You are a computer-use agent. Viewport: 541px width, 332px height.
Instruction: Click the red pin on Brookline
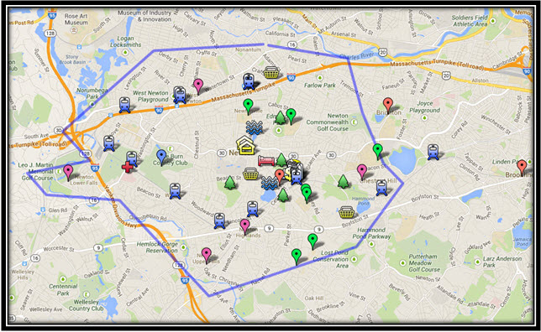click(522, 168)
